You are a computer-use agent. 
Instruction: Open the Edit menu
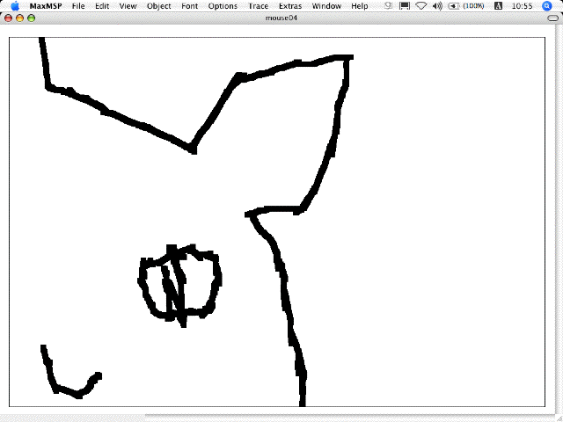[102, 6]
